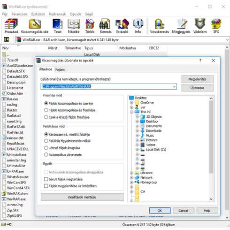Open the Nézőke viewer icon
The image size is (230, 230).
[x=74, y=24]
